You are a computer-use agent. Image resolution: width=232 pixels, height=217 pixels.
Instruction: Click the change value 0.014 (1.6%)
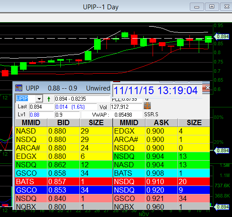76,107
